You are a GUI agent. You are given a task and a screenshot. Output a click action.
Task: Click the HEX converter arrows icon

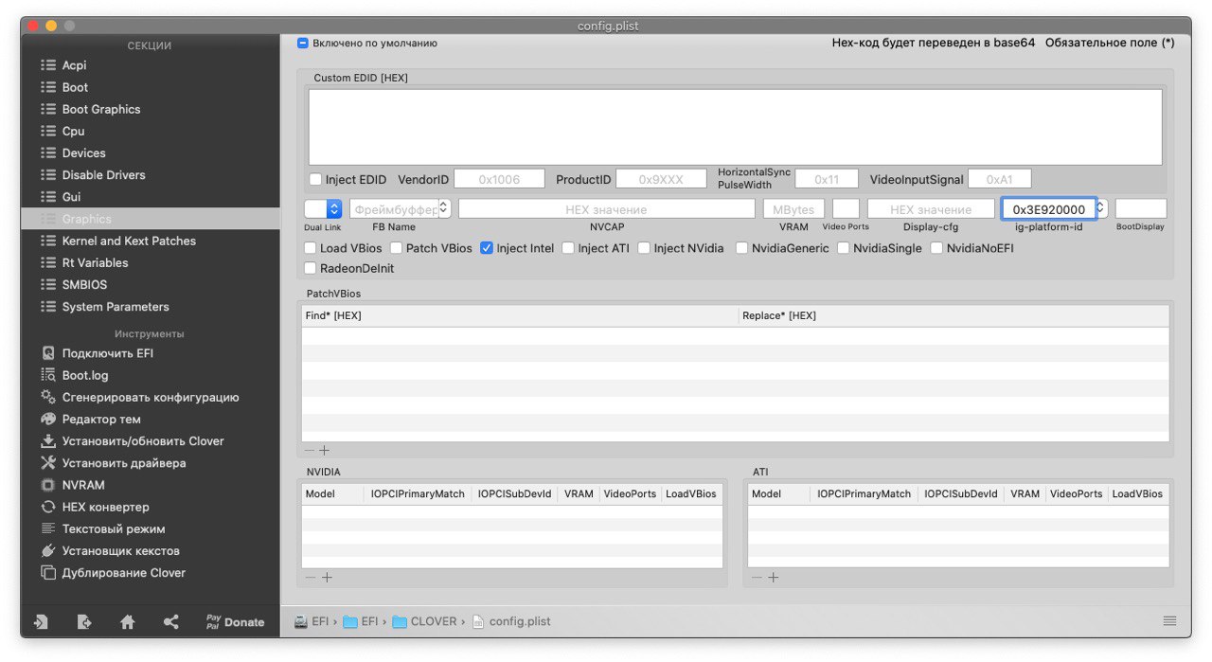[x=48, y=507]
